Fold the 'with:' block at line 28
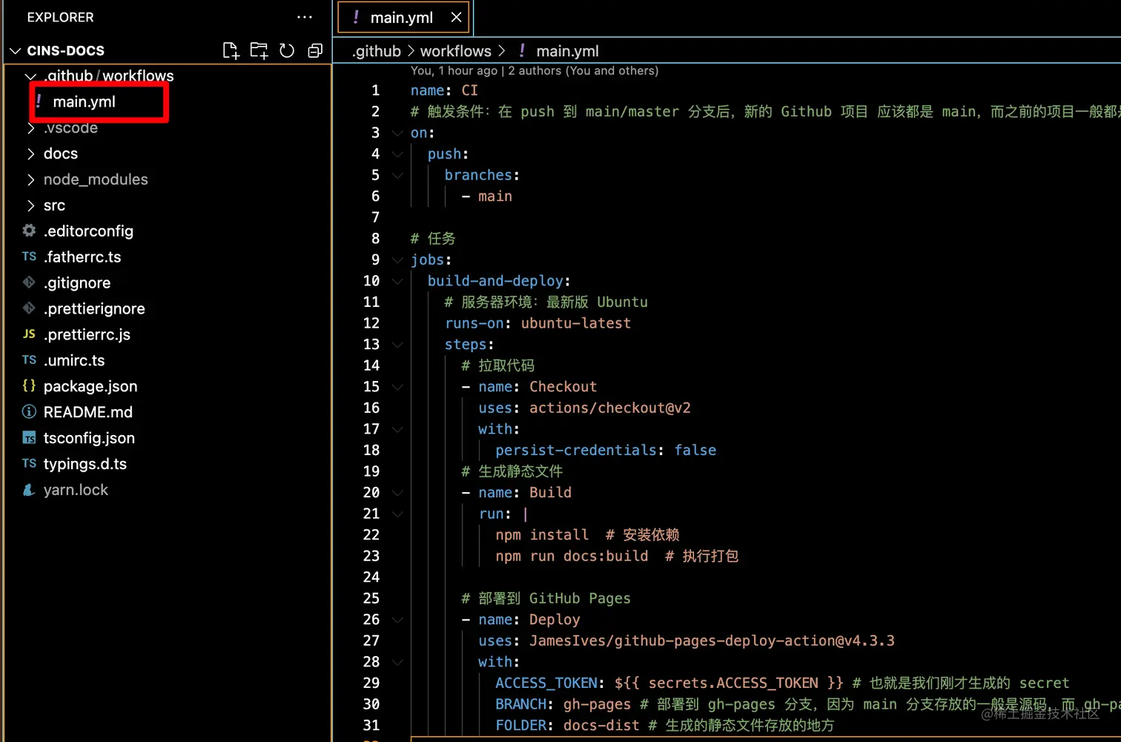Viewport: 1121px width, 742px height. 397,662
